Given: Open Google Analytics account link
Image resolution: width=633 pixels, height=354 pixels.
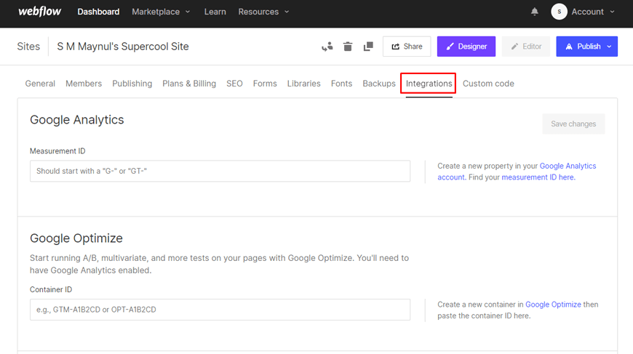Looking at the screenshot, I should (x=568, y=166).
